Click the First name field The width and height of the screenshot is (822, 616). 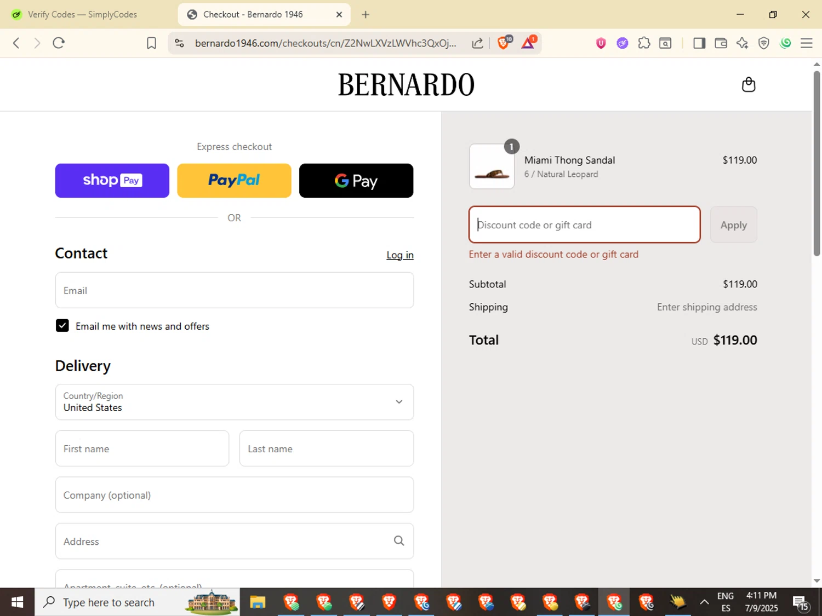[x=142, y=448]
